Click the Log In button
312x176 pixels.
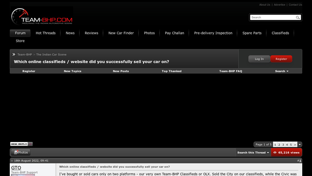[x=259, y=59]
